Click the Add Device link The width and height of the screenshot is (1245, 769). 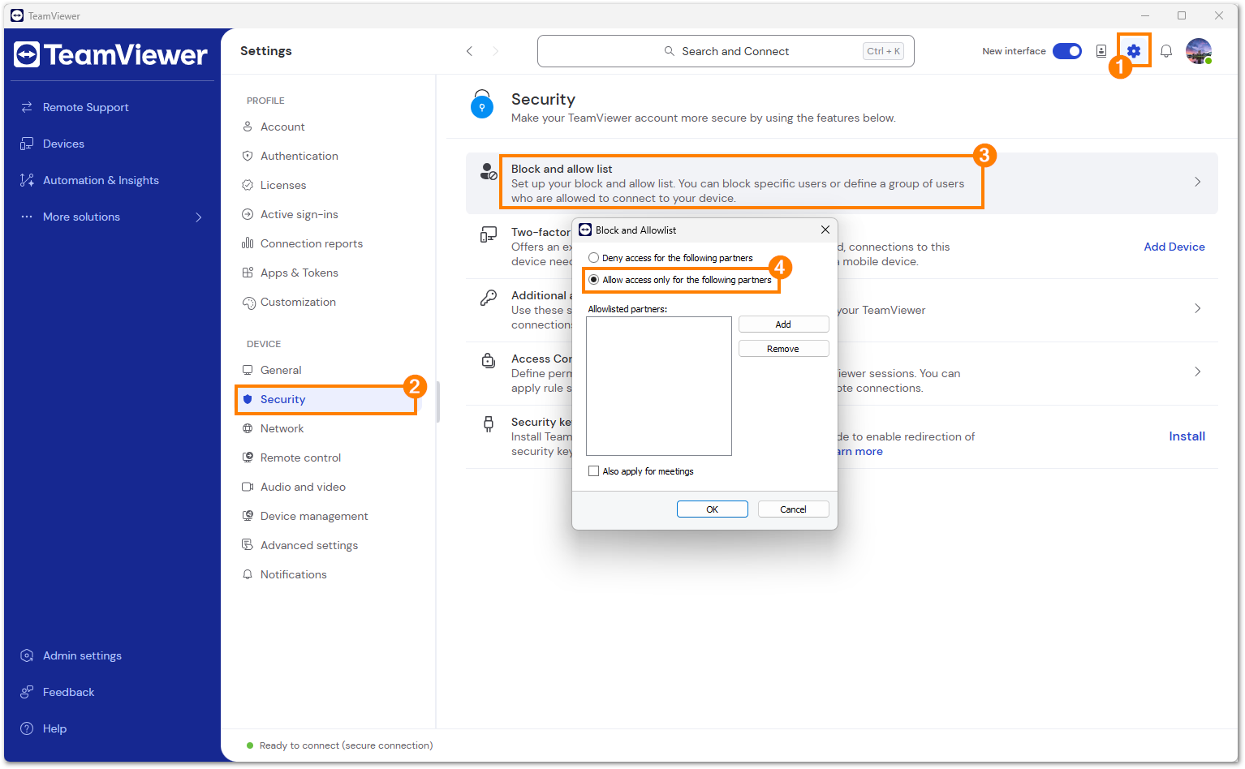click(1174, 247)
